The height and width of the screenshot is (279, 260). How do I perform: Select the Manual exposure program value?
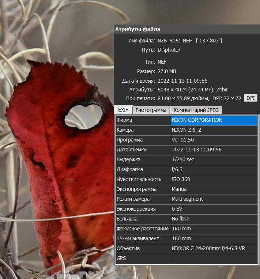click(x=214, y=189)
